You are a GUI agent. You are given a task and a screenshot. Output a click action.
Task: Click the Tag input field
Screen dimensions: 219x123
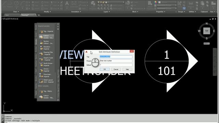pyautogui.click(x=116, y=57)
